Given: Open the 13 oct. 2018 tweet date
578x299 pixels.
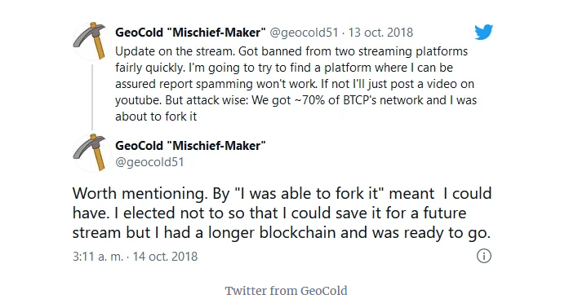Looking at the screenshot, I should tap(380, 33).
